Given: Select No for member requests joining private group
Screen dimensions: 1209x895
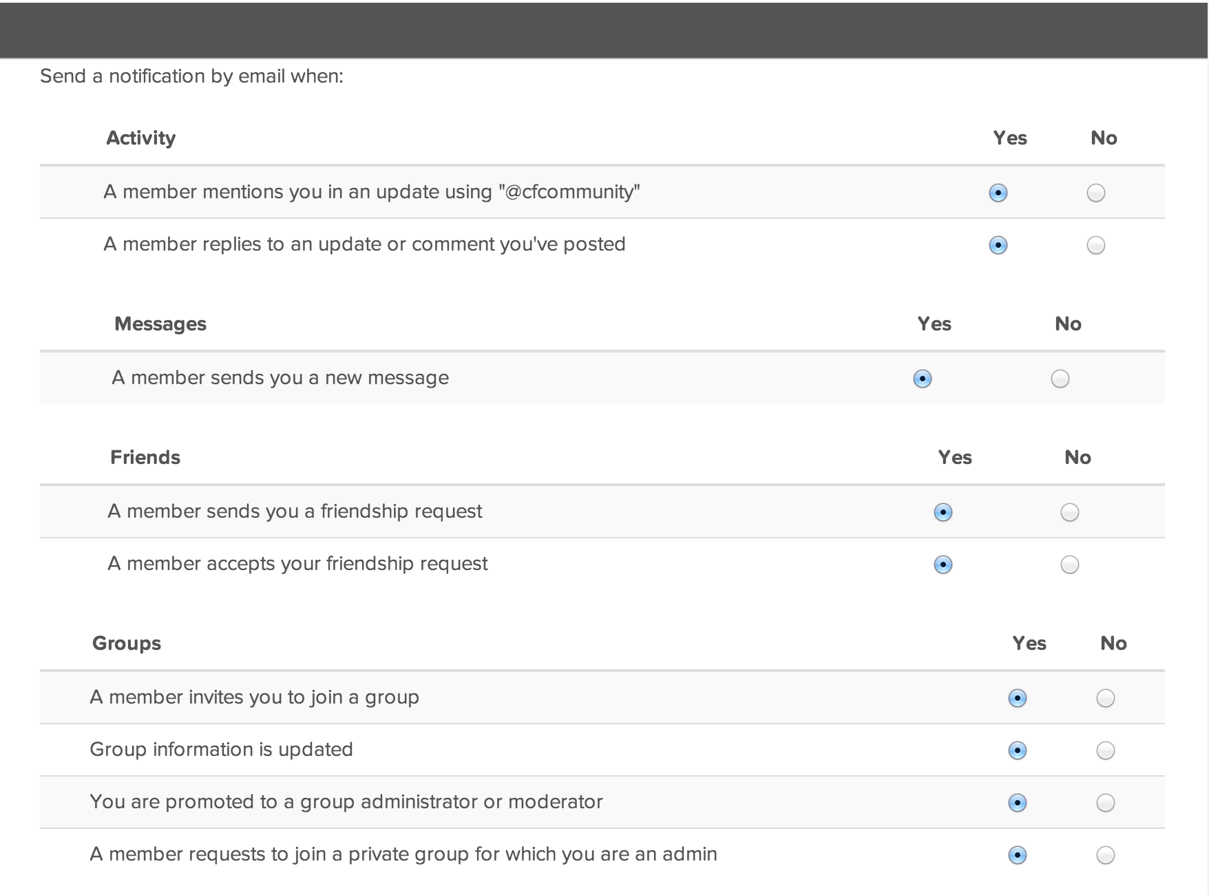Looking at the screenshot, I should click(1105, 855).
